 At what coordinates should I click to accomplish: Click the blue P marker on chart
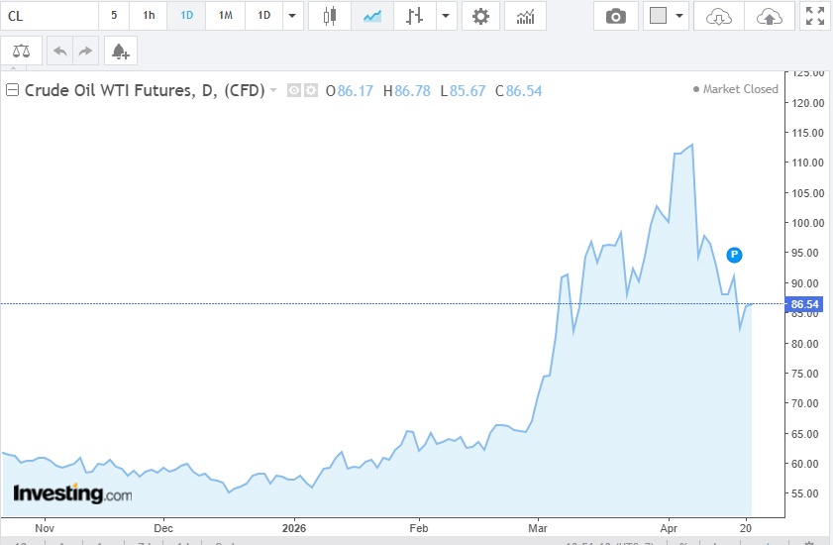734,256
